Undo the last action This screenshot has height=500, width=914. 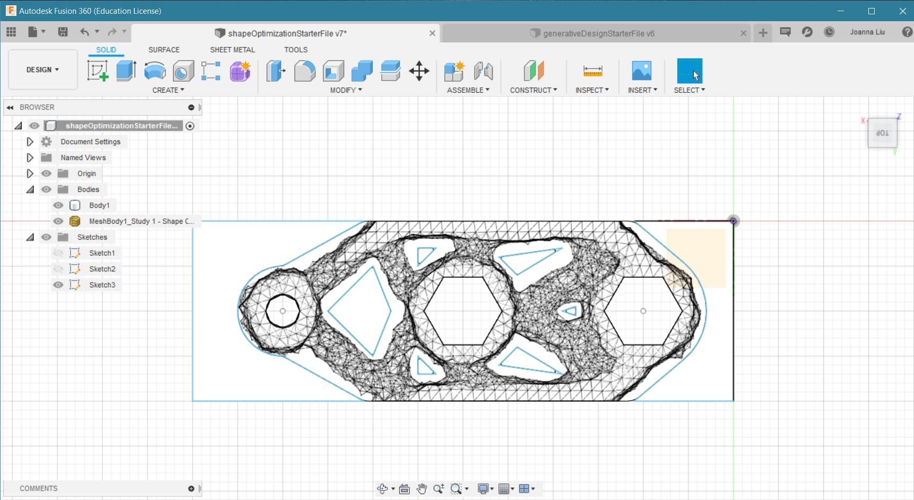85,32
